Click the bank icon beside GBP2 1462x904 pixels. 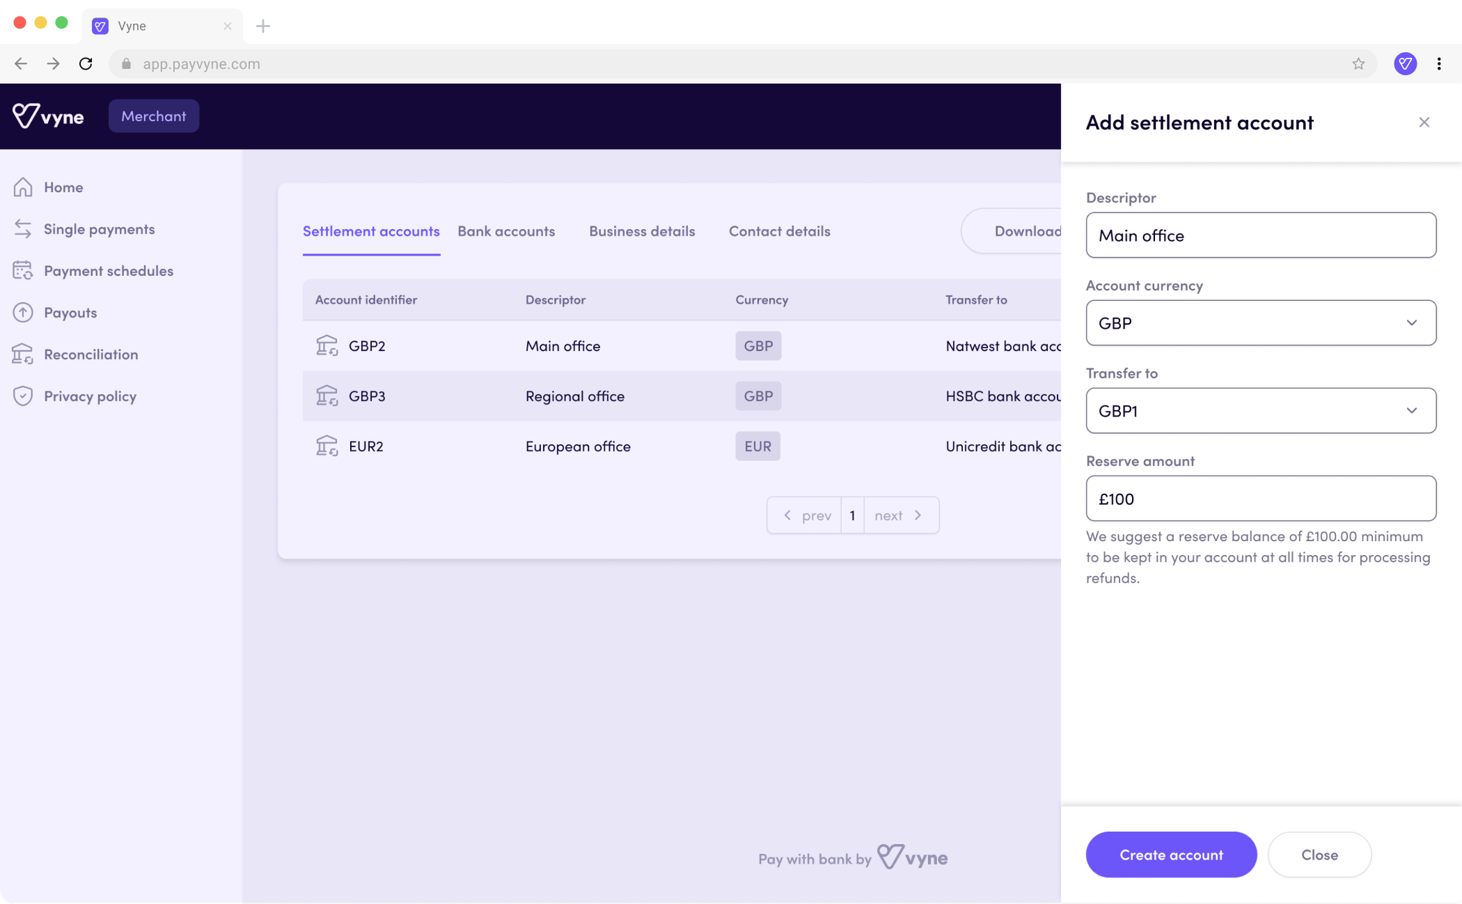pyautogui.click(x=327, y=345)
